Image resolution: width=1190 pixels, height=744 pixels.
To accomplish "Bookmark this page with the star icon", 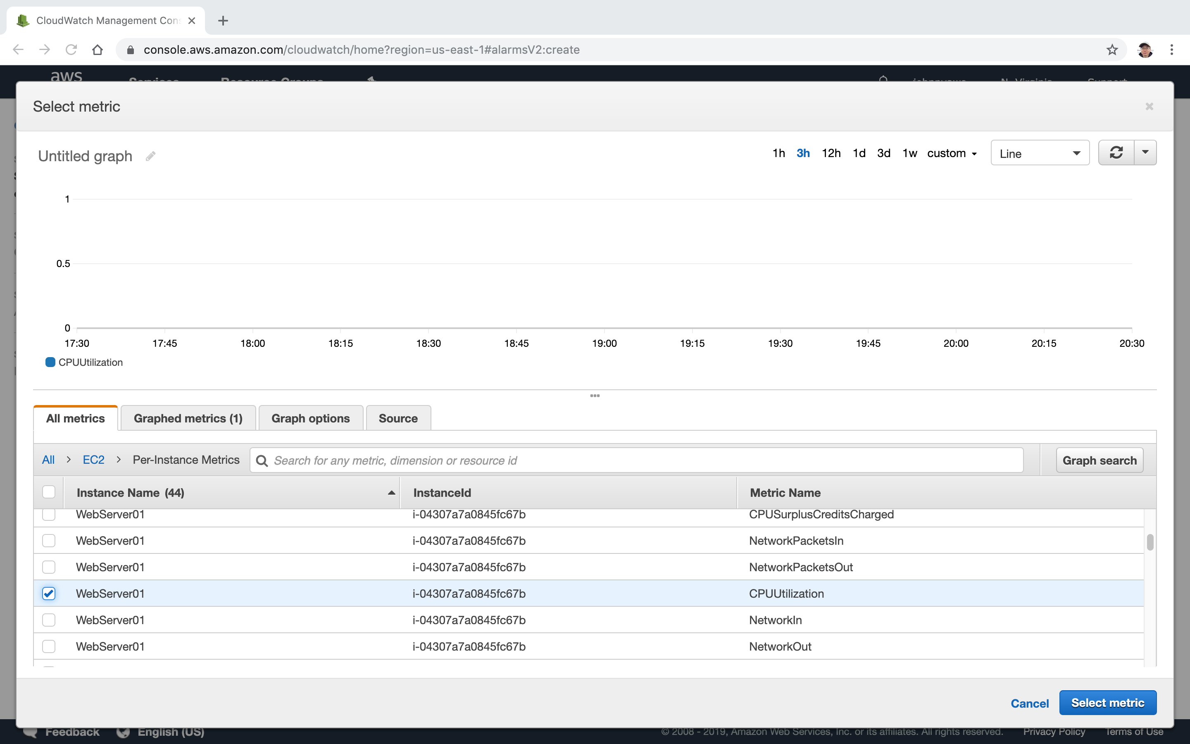I will point(1112,50).
